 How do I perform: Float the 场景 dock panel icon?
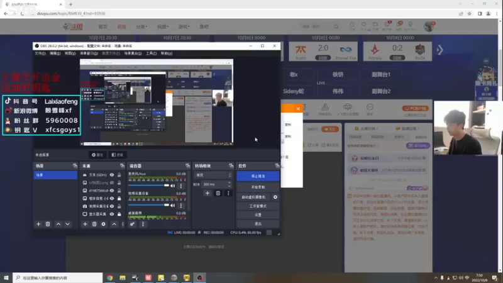pyautogui.click(x=75, y=166)
